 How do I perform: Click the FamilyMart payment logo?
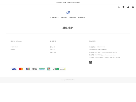[x=42, y=69]
